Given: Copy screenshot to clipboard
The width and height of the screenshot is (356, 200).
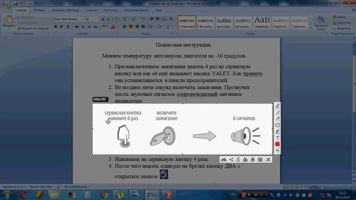Looking at the screenshot, I should tap(253, 159).
